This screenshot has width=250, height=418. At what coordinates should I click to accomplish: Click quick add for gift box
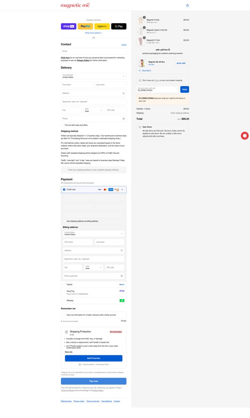coord(181,63)
